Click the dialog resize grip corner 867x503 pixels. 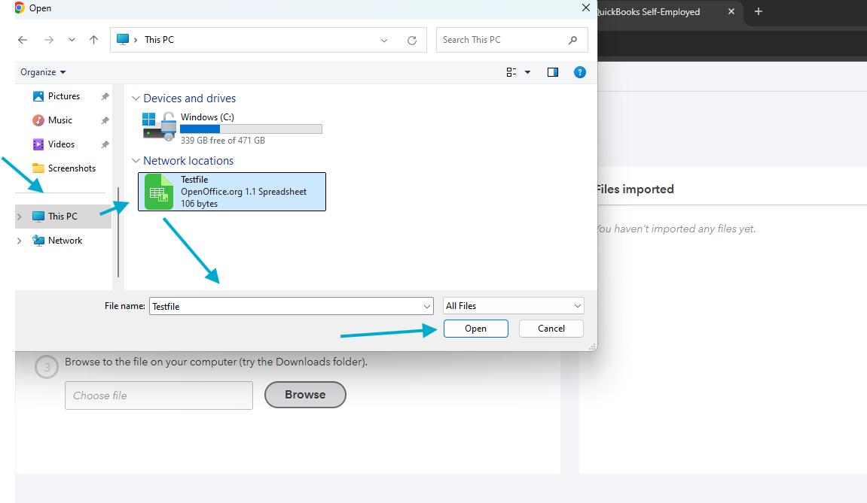point(592,347)
